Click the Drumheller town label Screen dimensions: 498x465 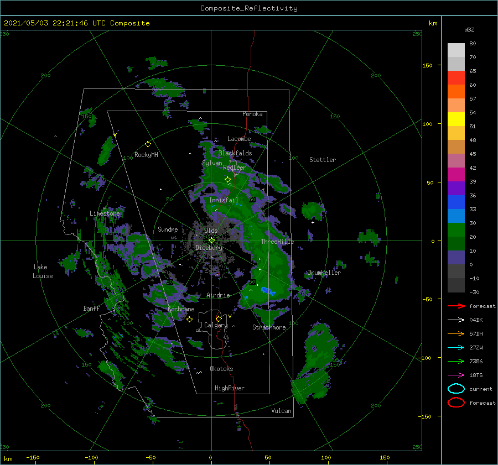tap(324, 273)
